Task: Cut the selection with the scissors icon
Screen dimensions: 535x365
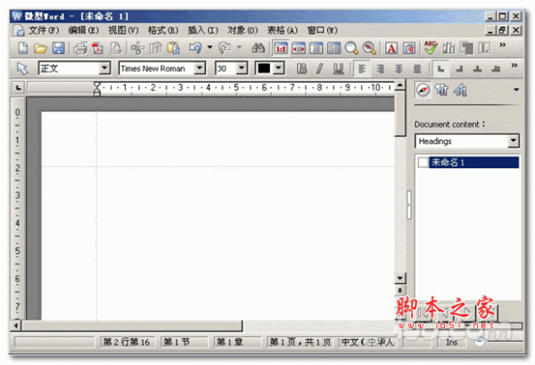Action: (x=137, y=48)
